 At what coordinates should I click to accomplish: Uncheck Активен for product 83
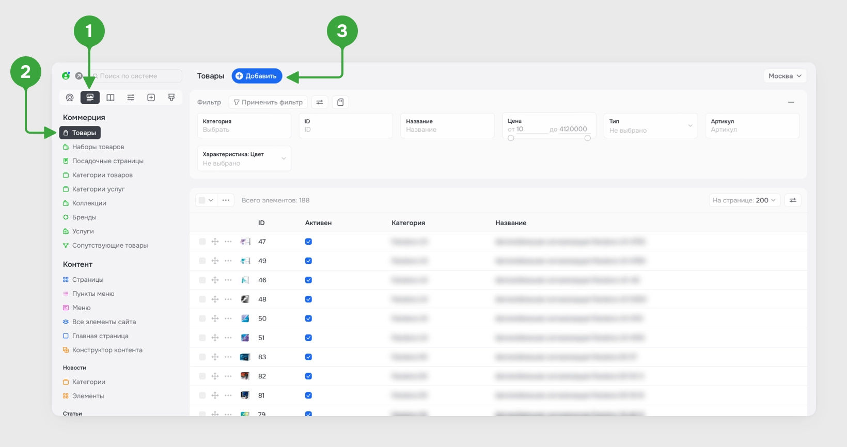(x=308, y=357)
